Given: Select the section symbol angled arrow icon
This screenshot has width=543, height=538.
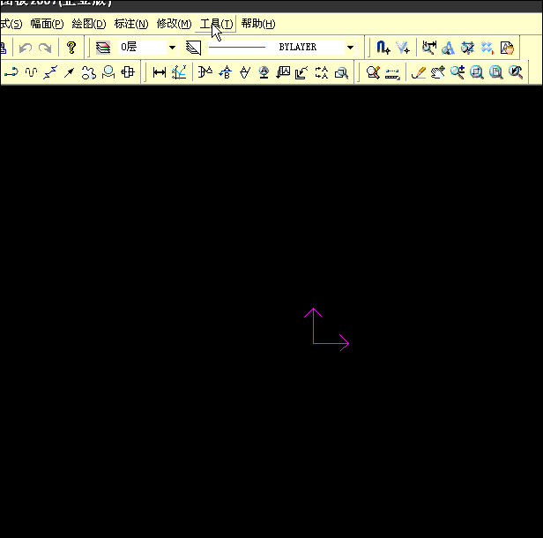Looking at the screenshot, I should (x=302, y=72).
